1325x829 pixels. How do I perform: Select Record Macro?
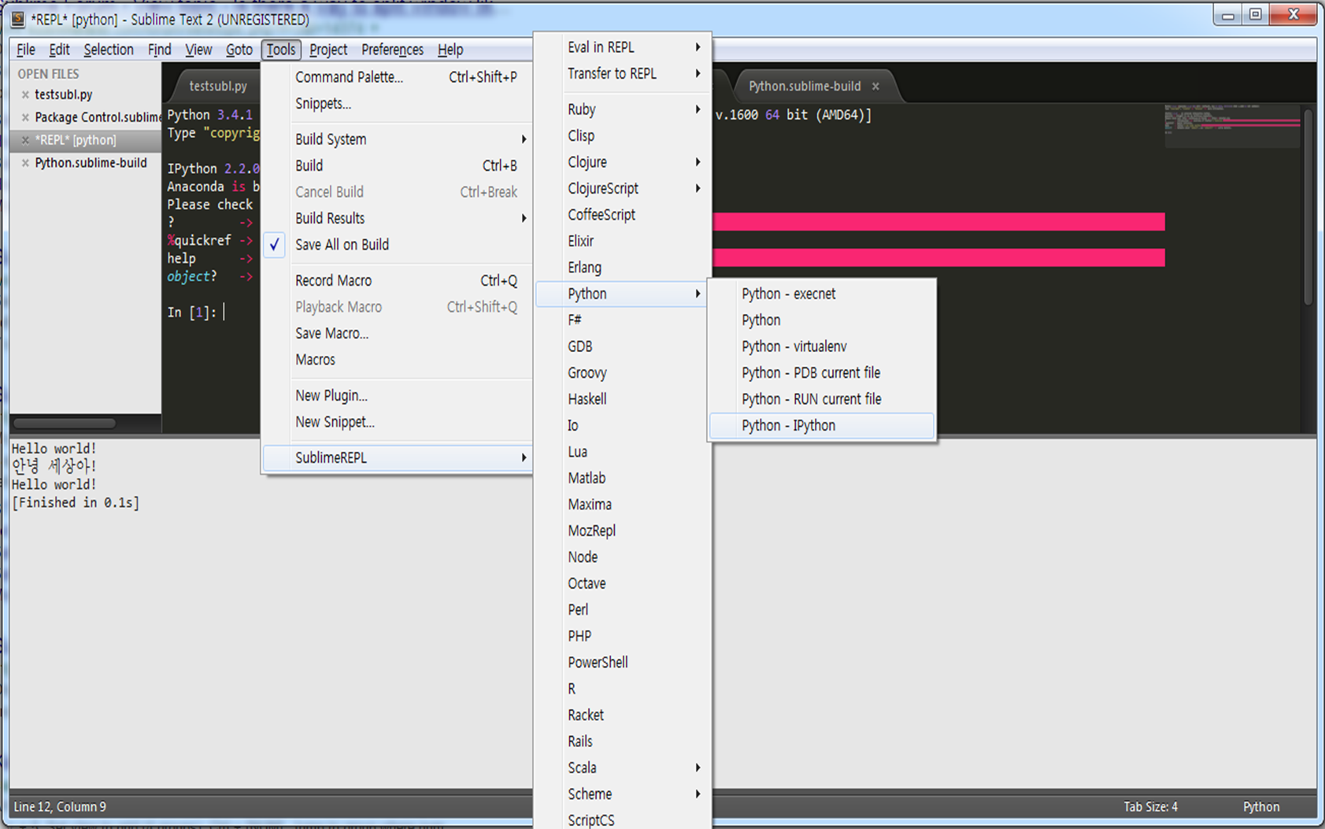tap(398, 281)
